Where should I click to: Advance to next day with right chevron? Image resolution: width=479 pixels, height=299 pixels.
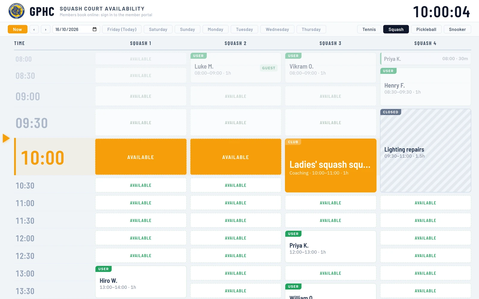pos(46,29)
